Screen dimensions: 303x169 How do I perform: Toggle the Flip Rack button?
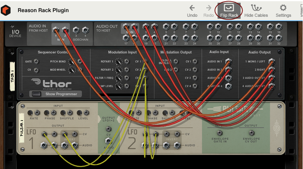point(229,11)
